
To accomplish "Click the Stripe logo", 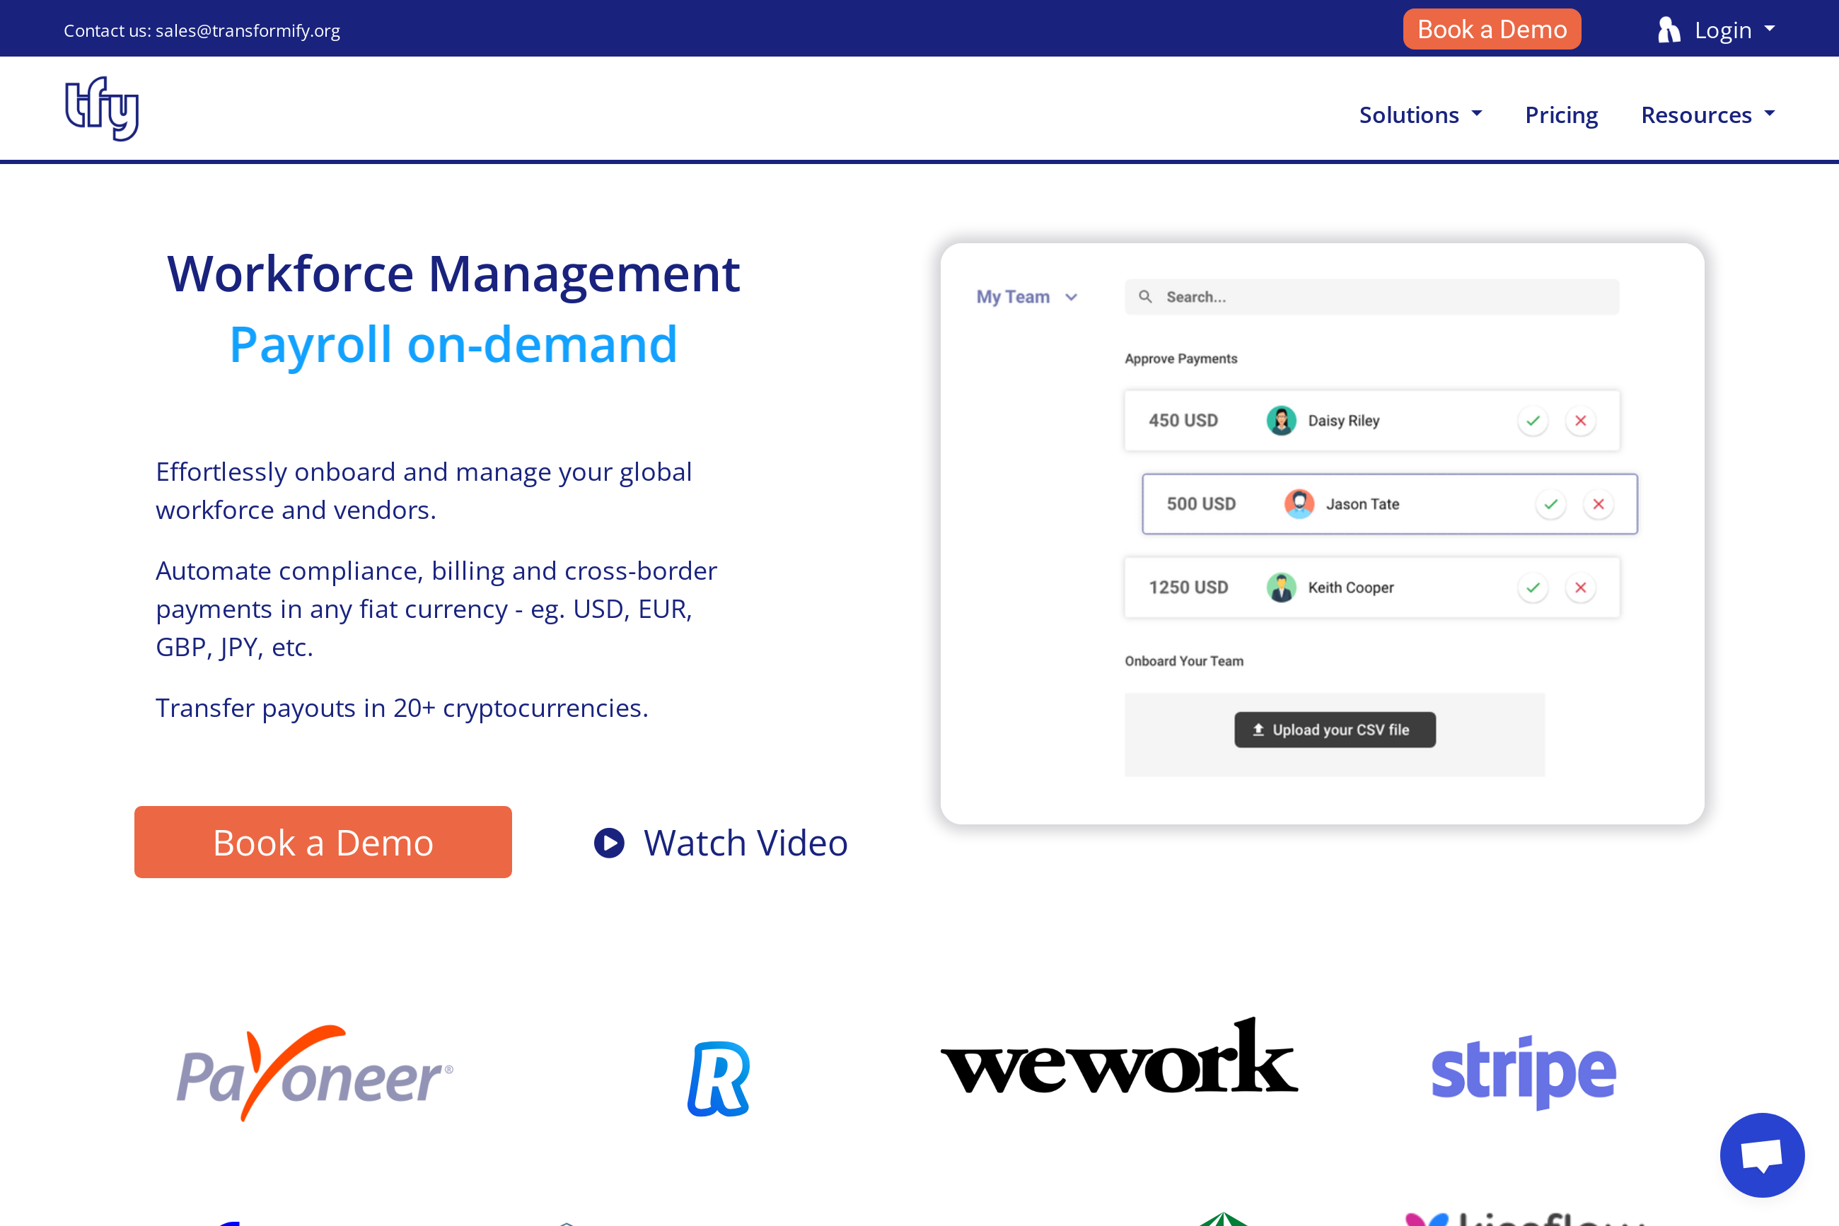I will point(1522,1071).
